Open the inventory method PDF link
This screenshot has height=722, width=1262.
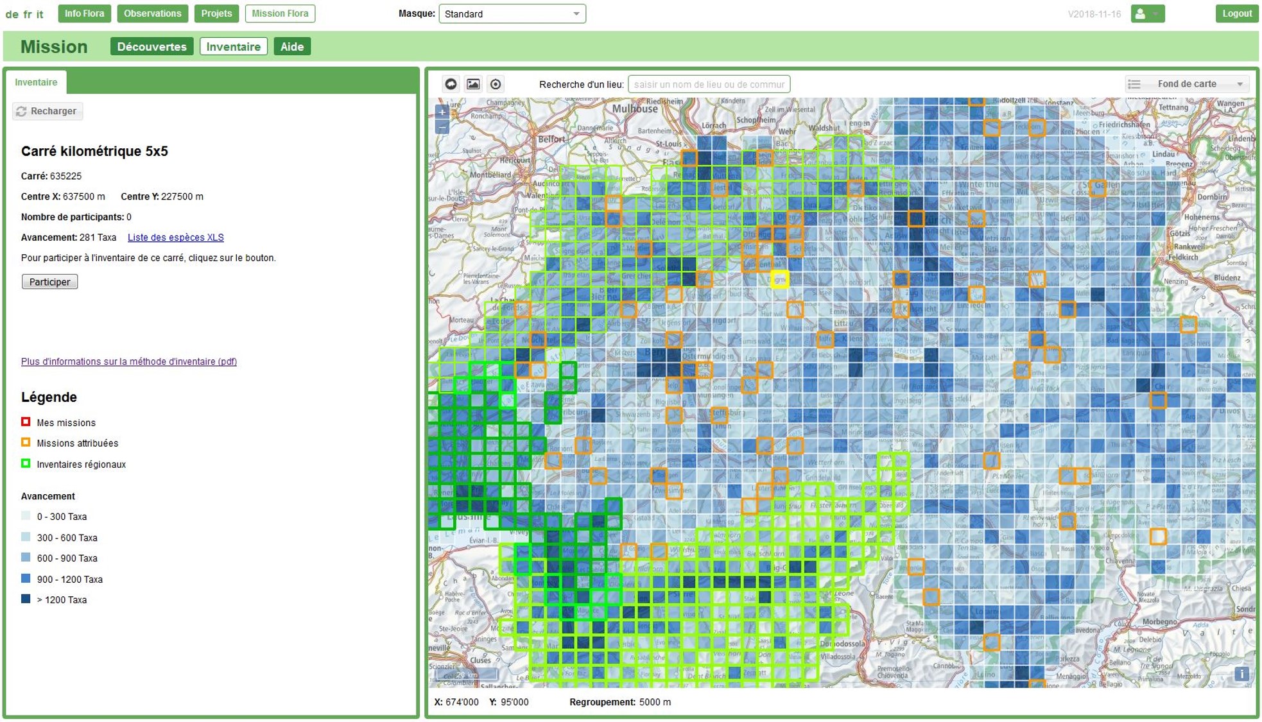(x=128, y=361)
